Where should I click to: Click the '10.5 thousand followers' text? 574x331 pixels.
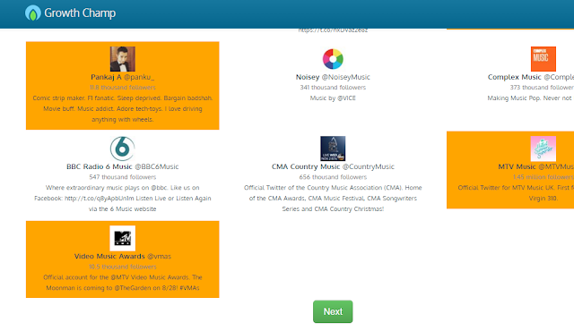123,267
